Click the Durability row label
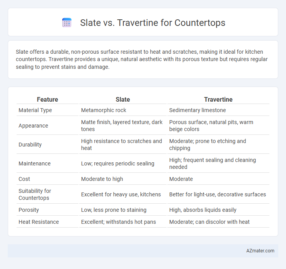The image size is (286, 269). click(x=30, y=145)
